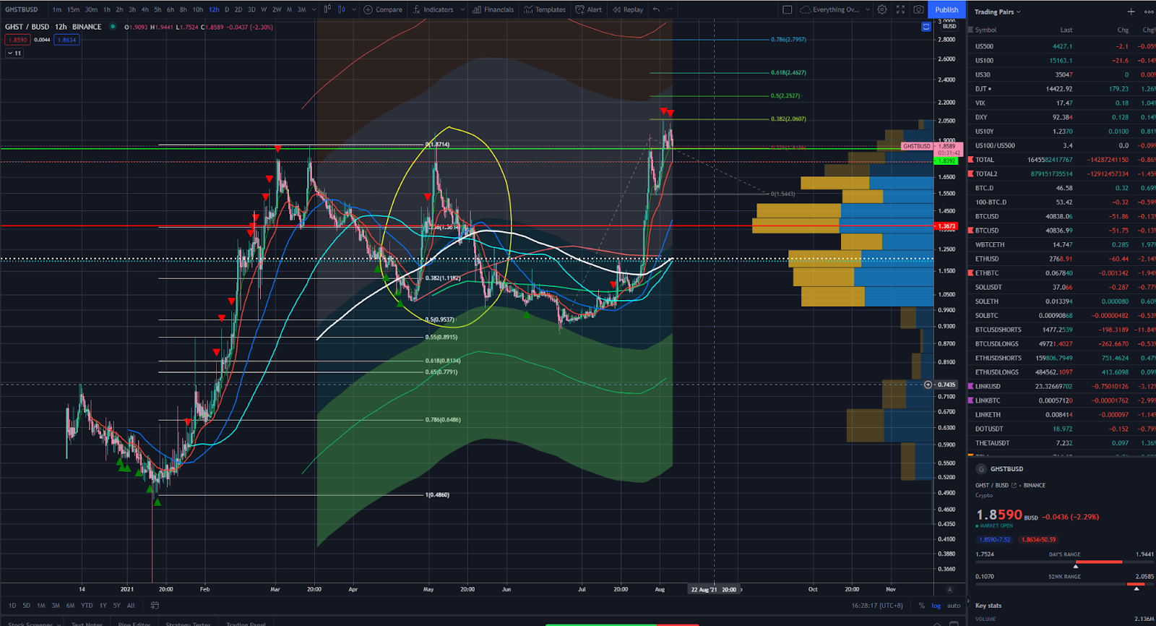This screenshot has height=626, width=1156.
Task: Enter fullscreen chart mode
Action: pos(900,9)
